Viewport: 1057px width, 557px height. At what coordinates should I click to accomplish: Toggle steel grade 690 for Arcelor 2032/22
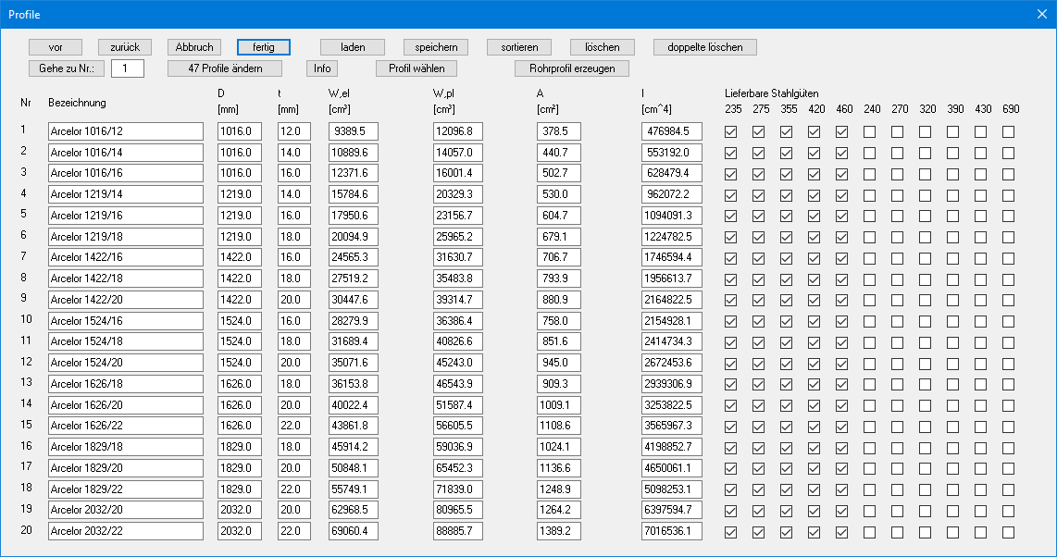tap(1009, 532)
